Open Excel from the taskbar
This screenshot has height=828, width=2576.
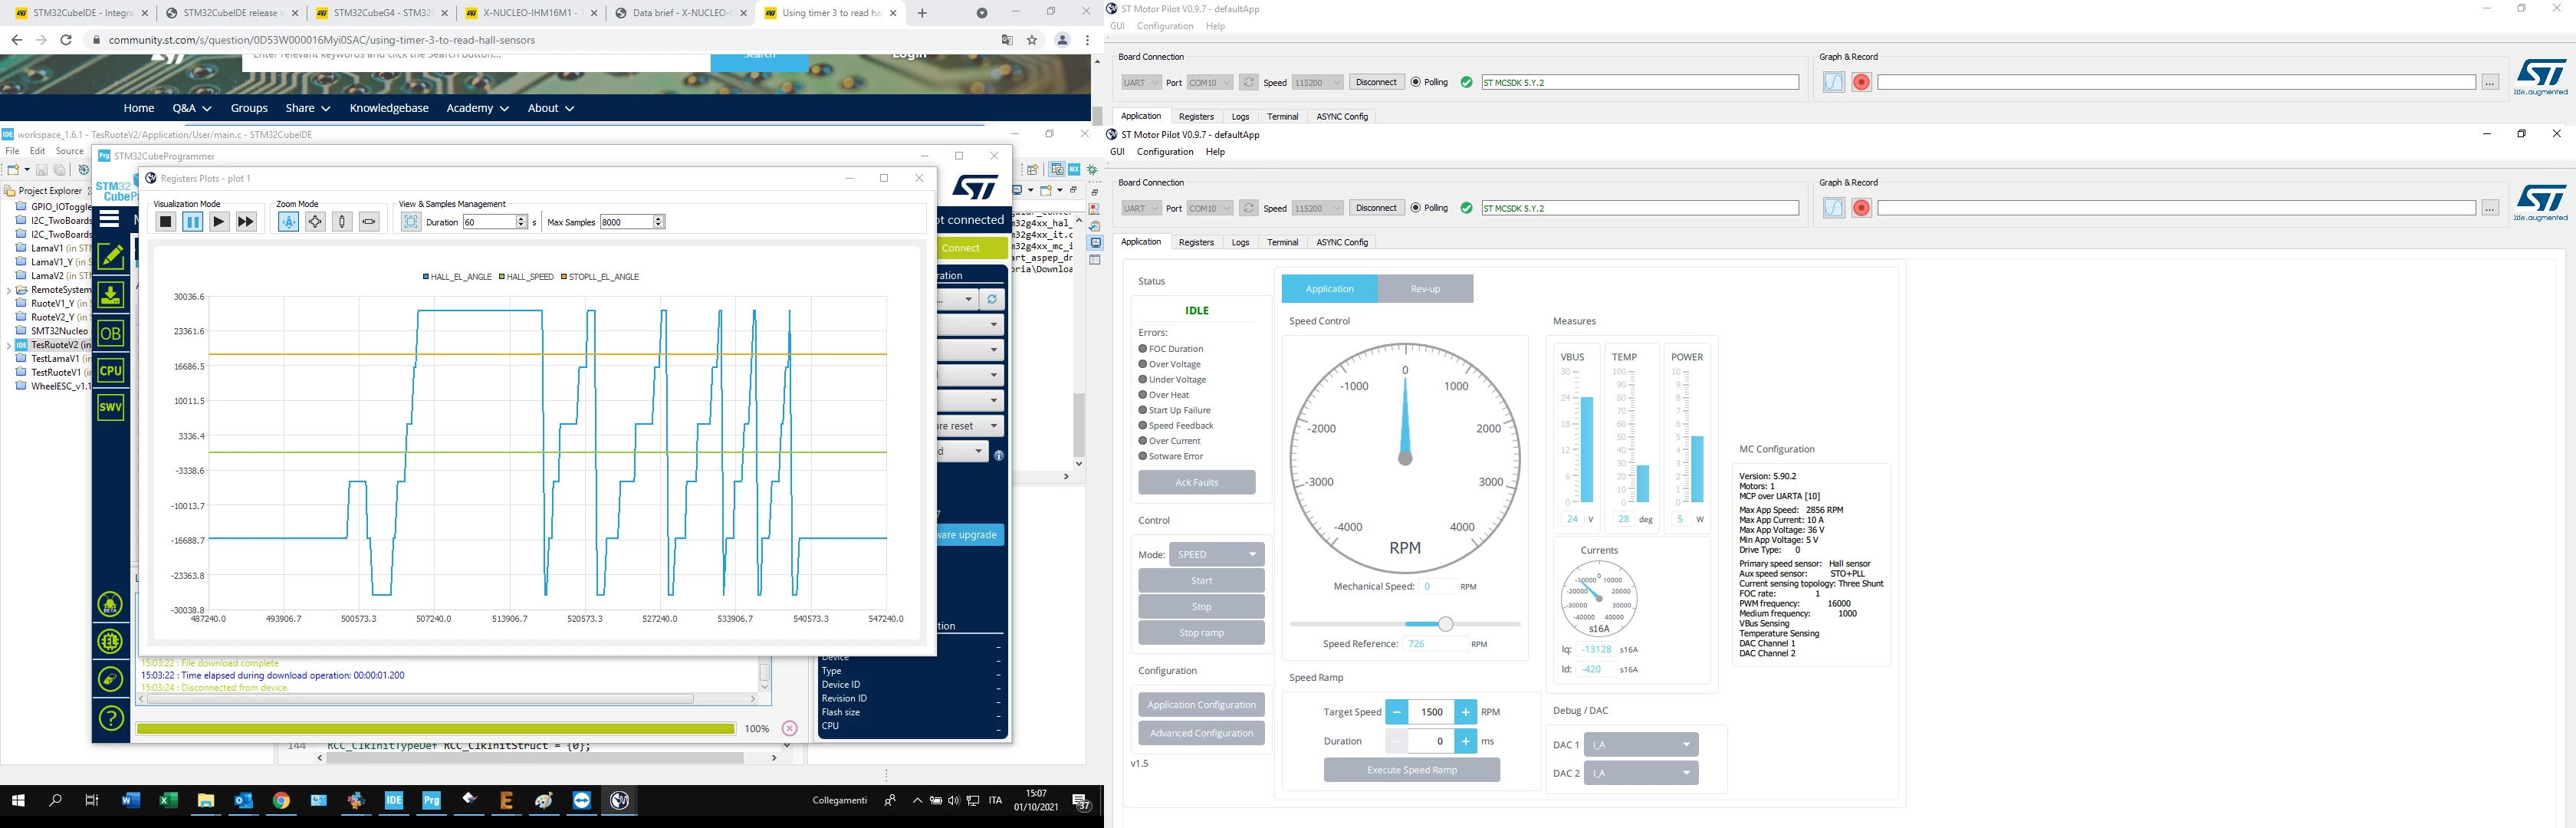pos(168,800)
